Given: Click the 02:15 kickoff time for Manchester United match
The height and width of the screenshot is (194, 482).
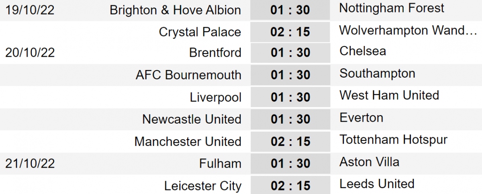Looking at the screenshot, I should coord(290,142).
